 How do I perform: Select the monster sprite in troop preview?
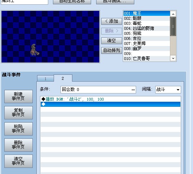pos(35,50)
